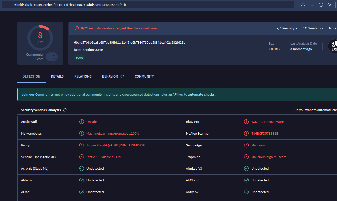This screenshot has width=337, height=201.
Task: Click the Trojan.Kryptik@AI.86 result
Action: 118,145
